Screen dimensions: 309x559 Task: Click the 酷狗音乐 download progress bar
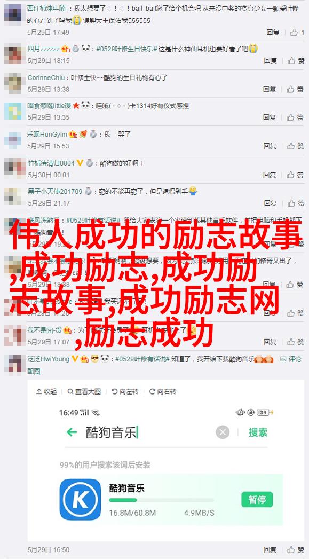pyautogui.click(x=162, y=500)
